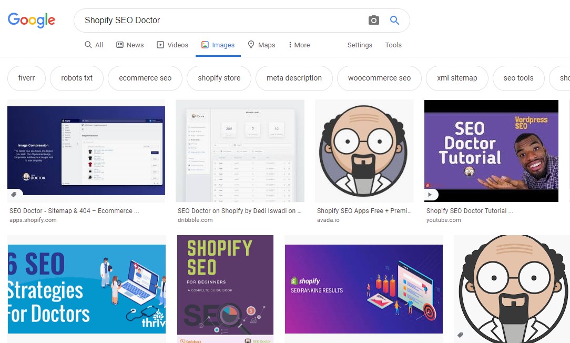The image size is (570, 343).
Task: Click the News tab icon
Action: point(120,45)
